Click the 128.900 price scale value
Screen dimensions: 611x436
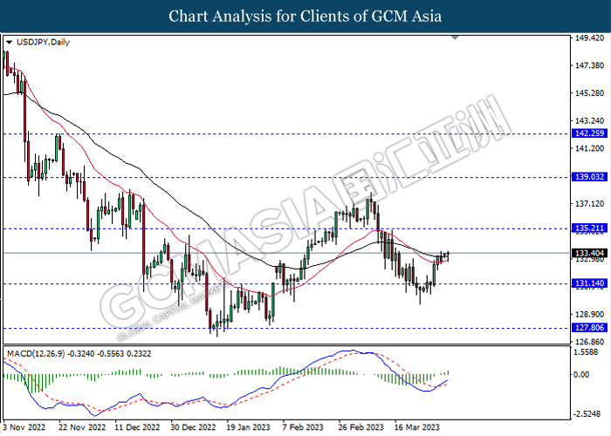click(x=590, y=315)
